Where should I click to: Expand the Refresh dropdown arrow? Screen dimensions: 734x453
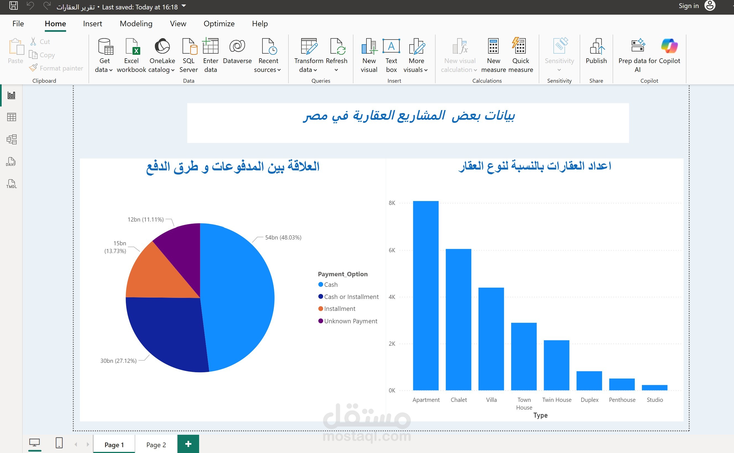tap(336, 70)
